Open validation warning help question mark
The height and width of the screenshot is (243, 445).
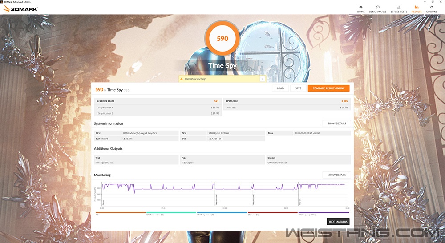point(263,79)
